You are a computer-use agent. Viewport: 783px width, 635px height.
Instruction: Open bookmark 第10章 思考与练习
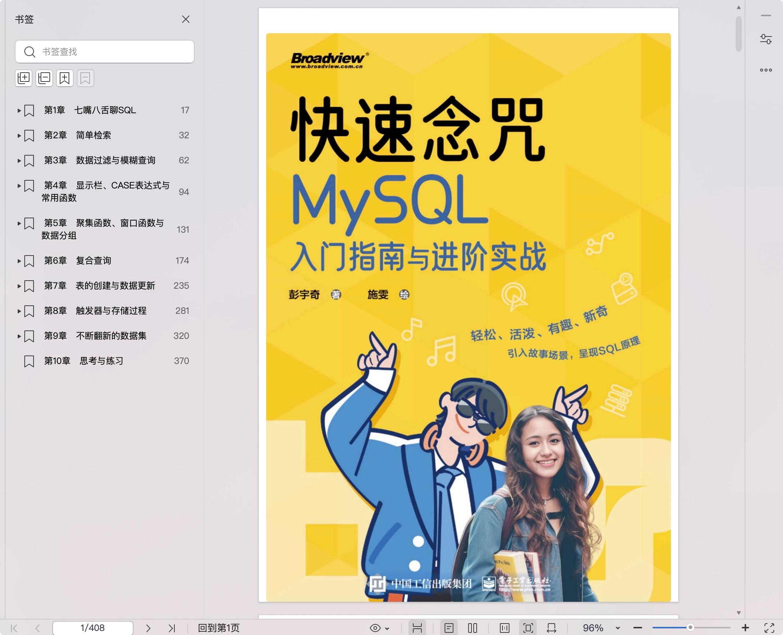(84, 361)
